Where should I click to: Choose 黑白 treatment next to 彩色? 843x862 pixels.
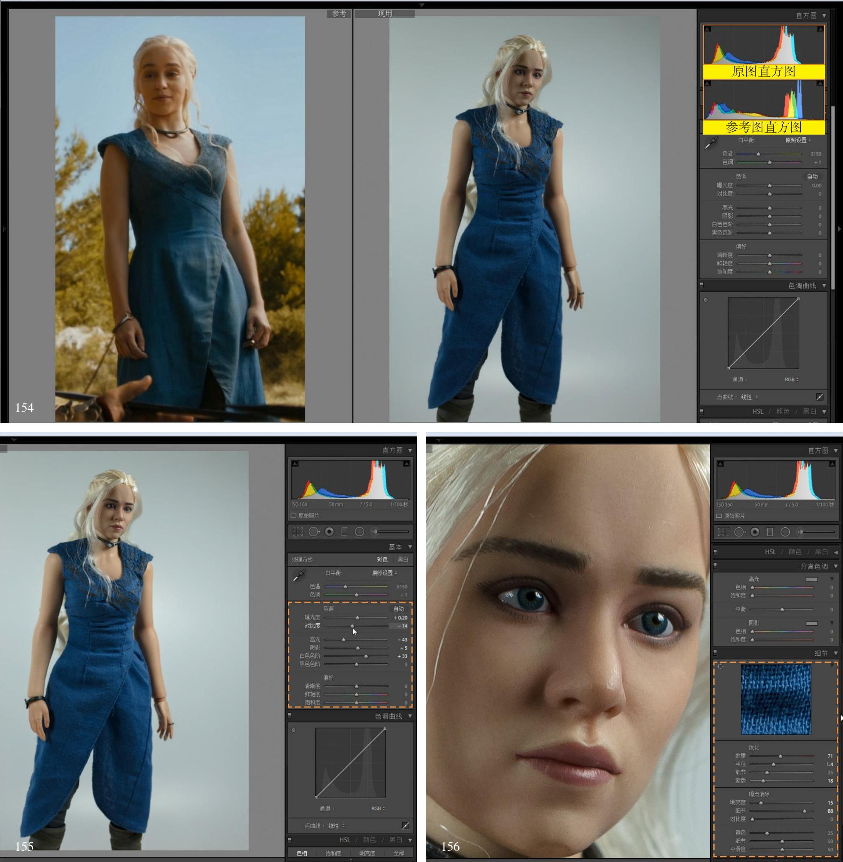[403, 559]
